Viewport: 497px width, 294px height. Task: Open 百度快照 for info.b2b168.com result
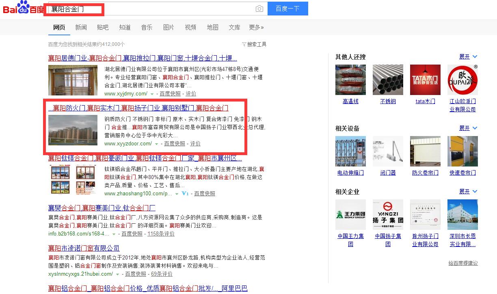pyautogui.click(x=132, y=233)
